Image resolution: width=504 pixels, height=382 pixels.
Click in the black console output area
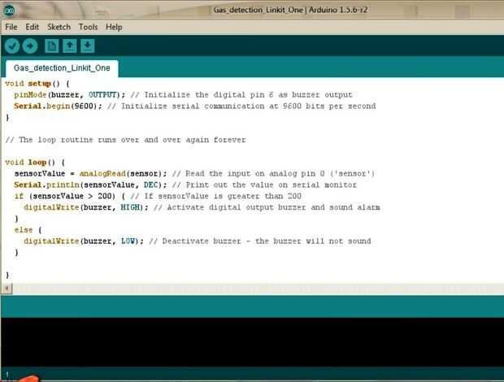coord(252,342)
